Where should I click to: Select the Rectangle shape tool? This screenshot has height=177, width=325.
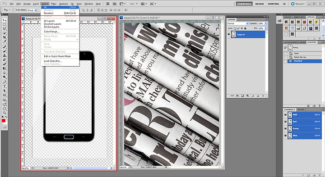pos(5,95)
